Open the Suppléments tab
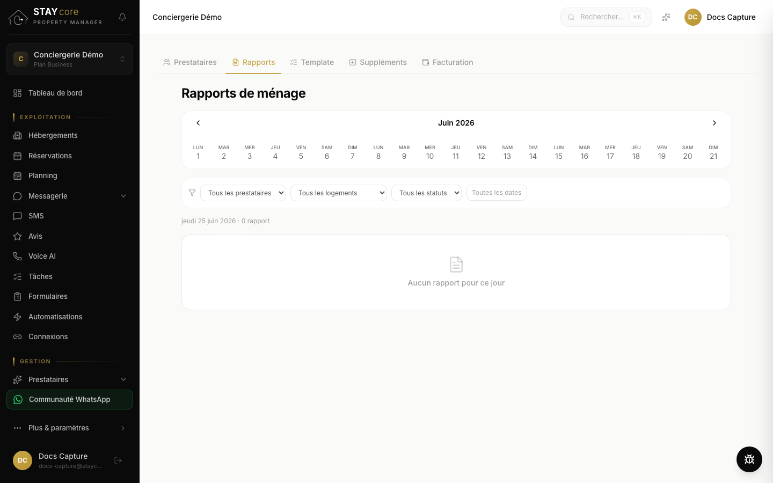 click(378, 62)
